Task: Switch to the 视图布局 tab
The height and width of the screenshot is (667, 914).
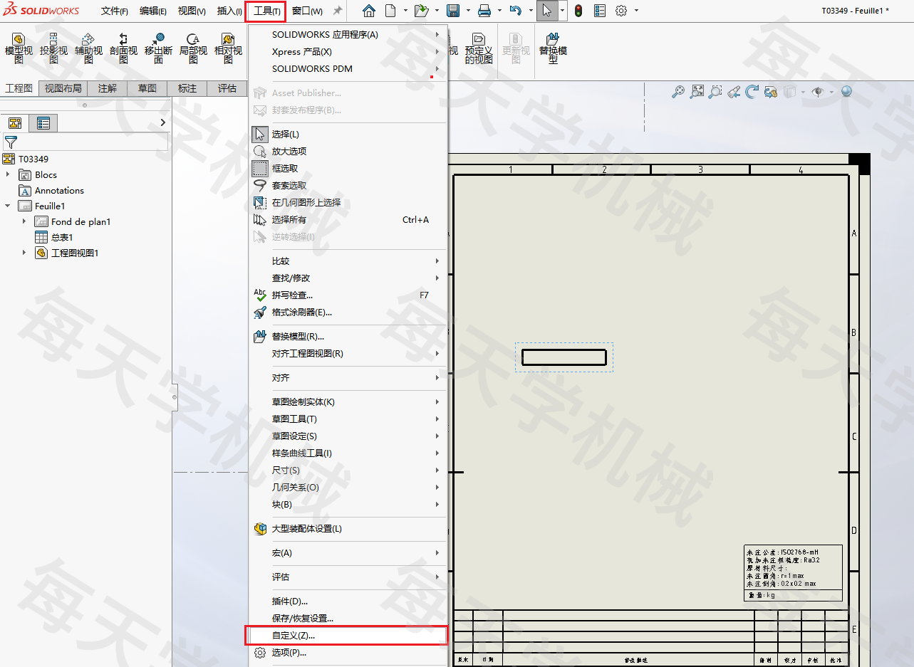Action: tap(63, 88)
